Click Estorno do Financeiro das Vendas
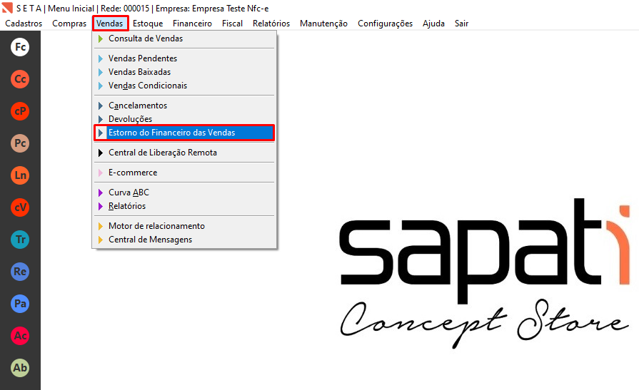This screenshot has width=639, height=390. coord(184,133)
